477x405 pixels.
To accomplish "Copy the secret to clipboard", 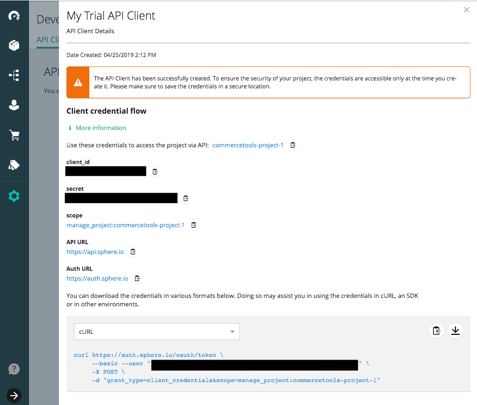I will coord(186,198).
